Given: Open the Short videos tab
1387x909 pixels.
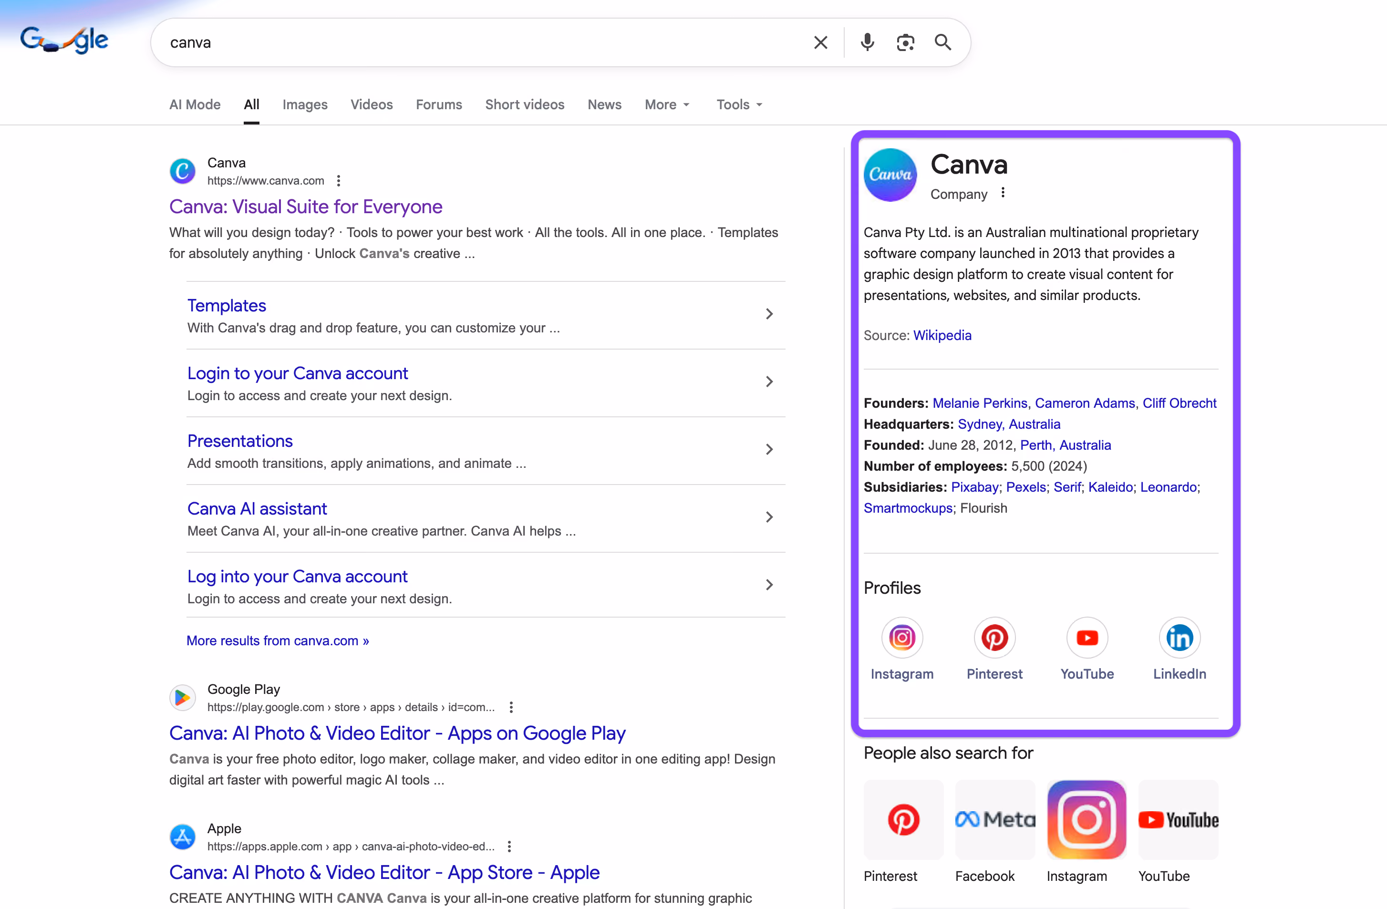Looking at the screenshot, I should [525, 105].
